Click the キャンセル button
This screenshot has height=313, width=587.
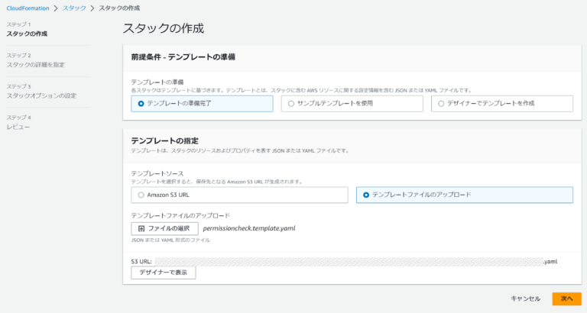point(525,298)
